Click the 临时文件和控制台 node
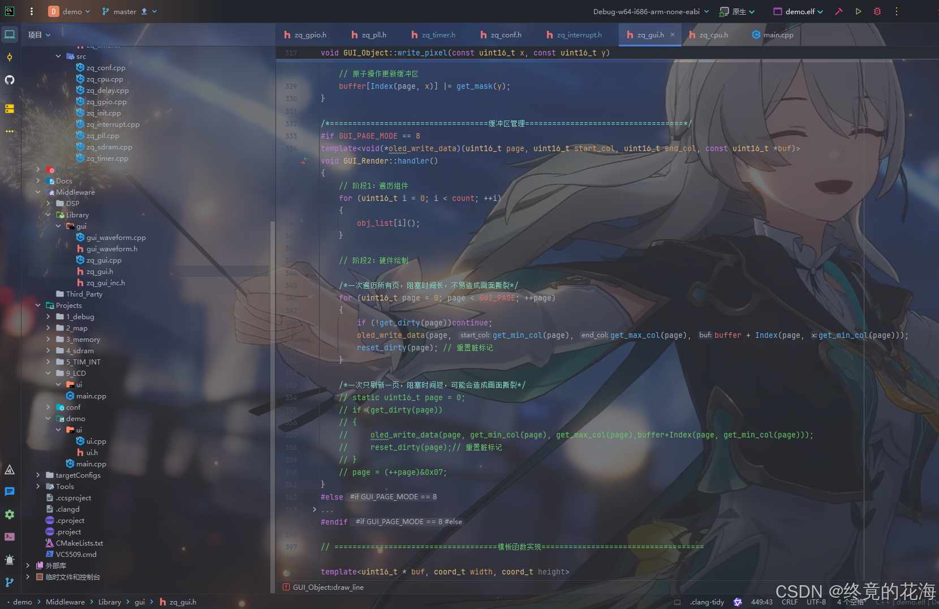The image size is (939, 609). 73,577
